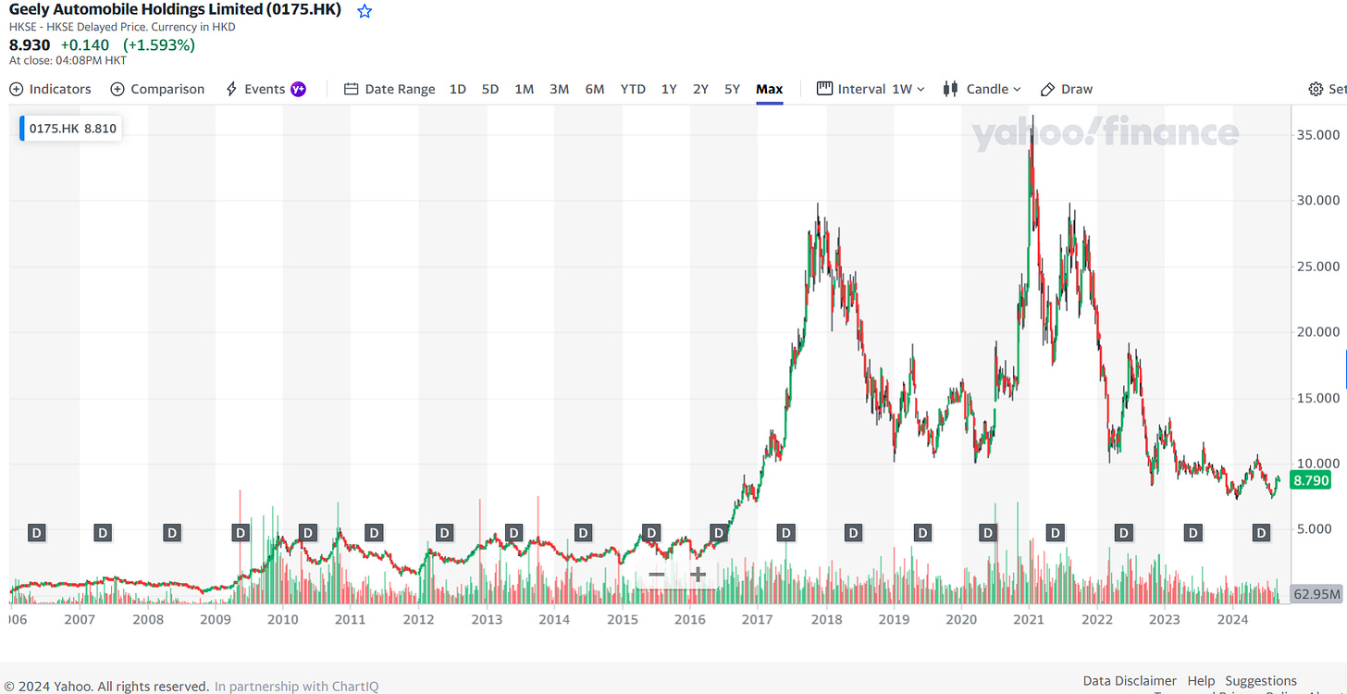This screenshot has width=1347, height=694.
Task: Switch to the YTD range tab
Action: pyautogui.click(x=632, y=89)
